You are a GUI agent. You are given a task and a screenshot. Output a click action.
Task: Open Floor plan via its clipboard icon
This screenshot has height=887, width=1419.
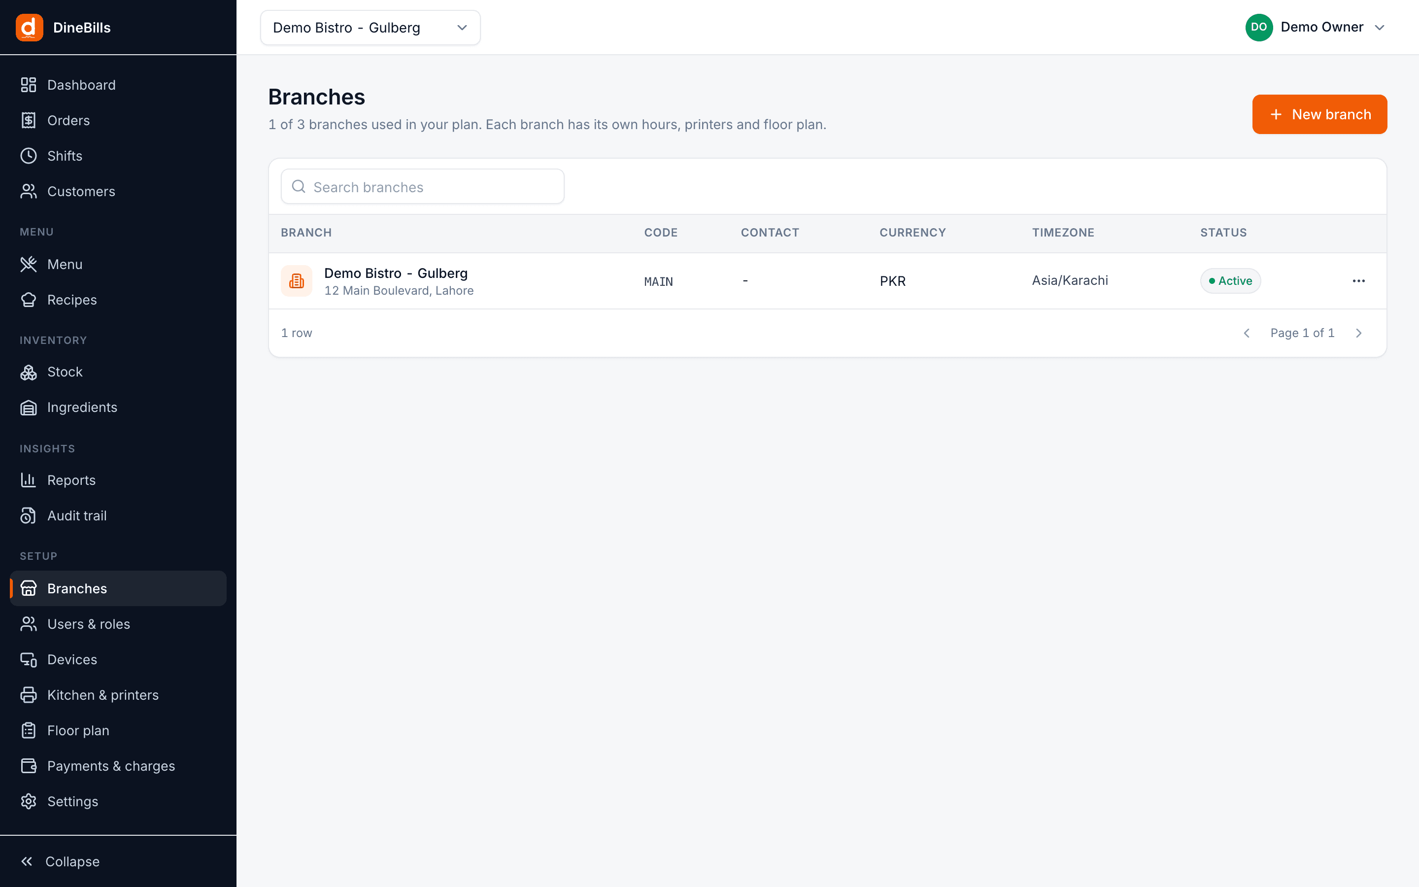pos(28,730)
